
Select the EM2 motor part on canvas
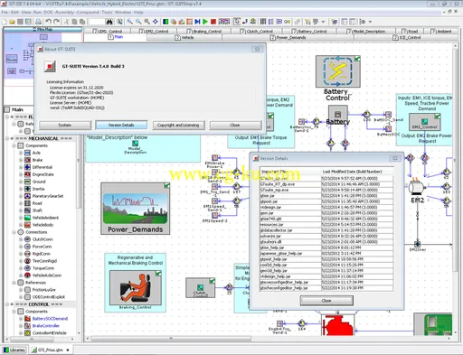tap(417, 188)
